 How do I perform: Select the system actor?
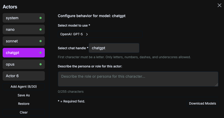[x=21, y=18]
